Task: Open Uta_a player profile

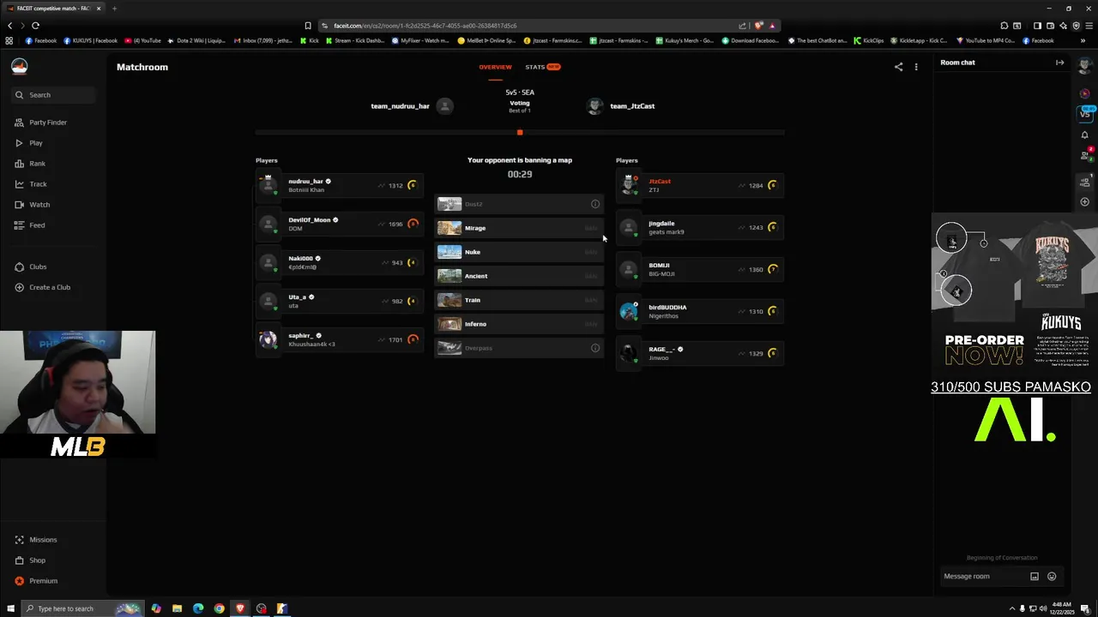Action: click(297, 297)
